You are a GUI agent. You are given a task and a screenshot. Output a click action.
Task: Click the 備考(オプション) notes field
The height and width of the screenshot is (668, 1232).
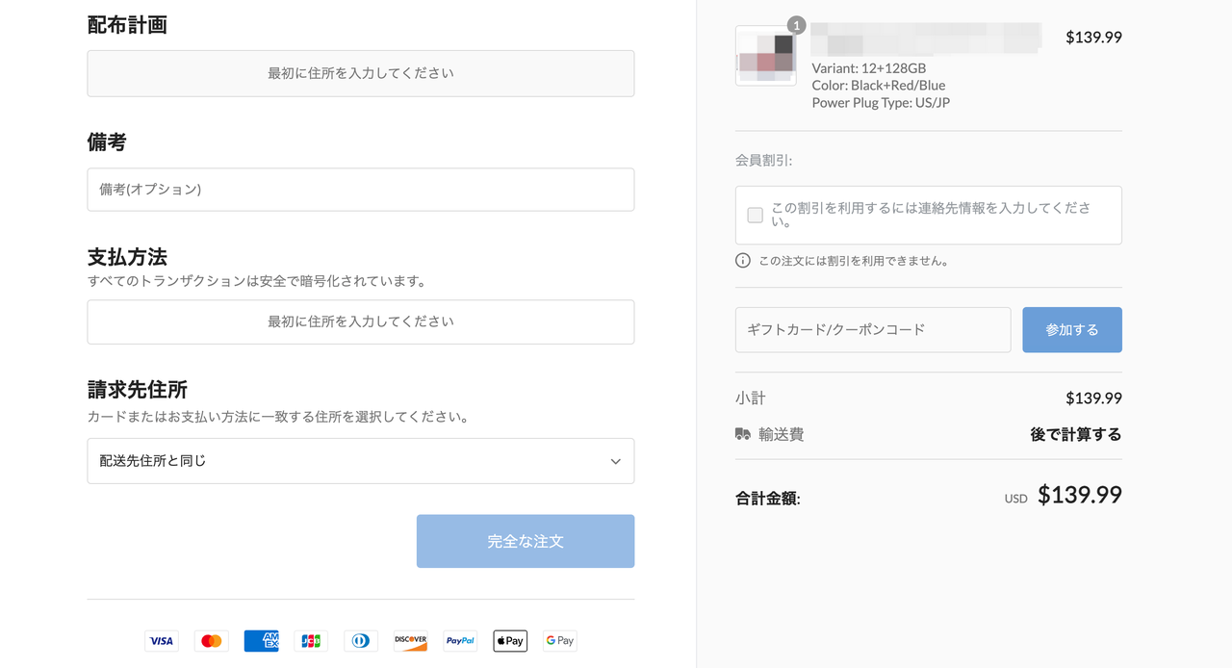(x=360, y=190)
